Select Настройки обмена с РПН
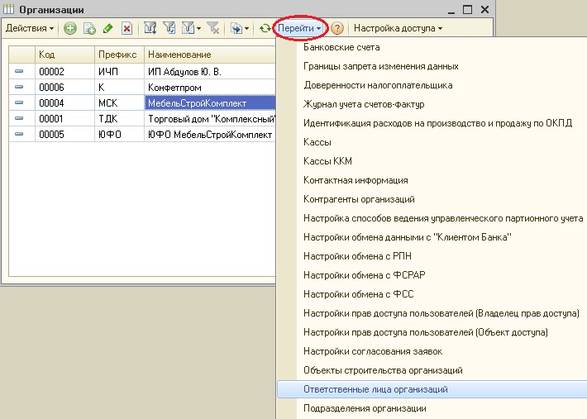The image size is (587, 419). click(432, 256)
